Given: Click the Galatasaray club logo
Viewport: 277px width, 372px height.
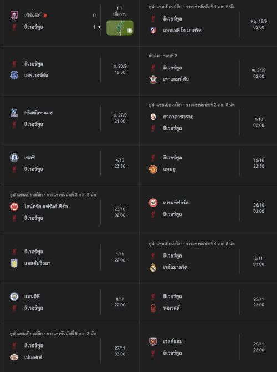Looking at the screenshot, I should (153, 117).
